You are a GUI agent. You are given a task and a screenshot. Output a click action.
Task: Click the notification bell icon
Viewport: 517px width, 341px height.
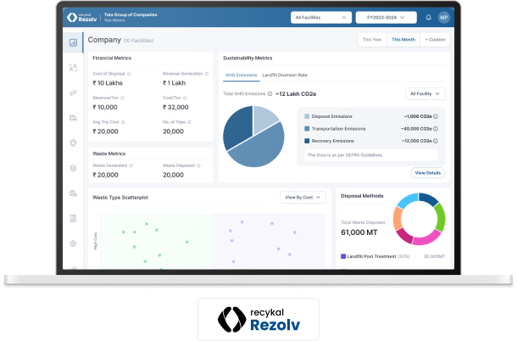click(x=428, y=18)
